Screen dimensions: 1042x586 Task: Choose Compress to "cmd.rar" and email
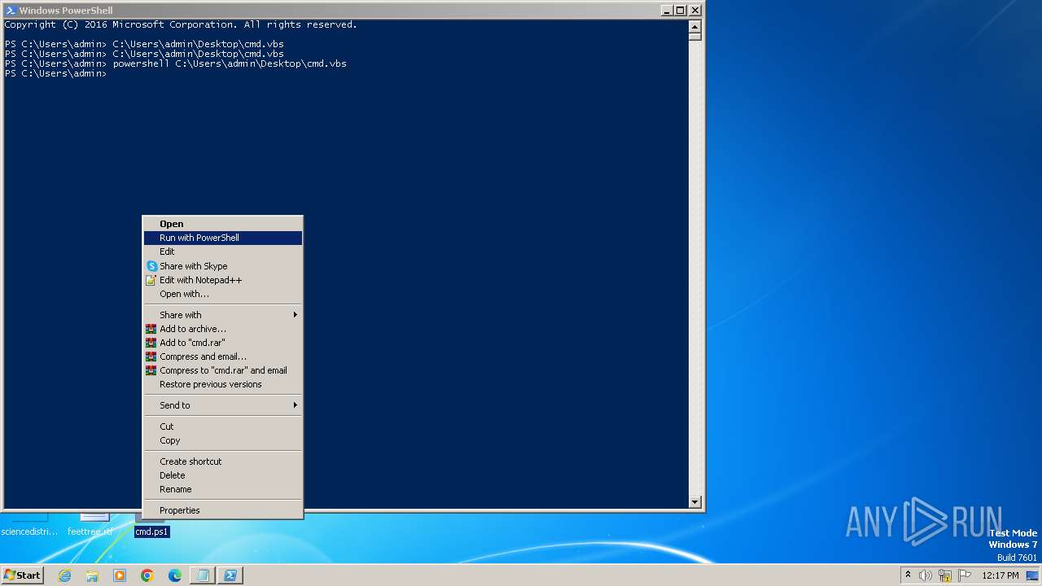[222, 370]
